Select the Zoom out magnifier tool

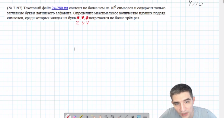(x=113, y=116)
